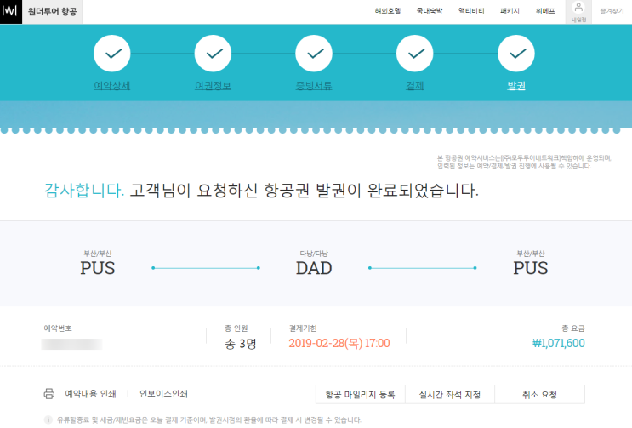Click the 증빙서류 step checkmark circle
Viewport: 632px width, 428px height.
click(314, 54)
